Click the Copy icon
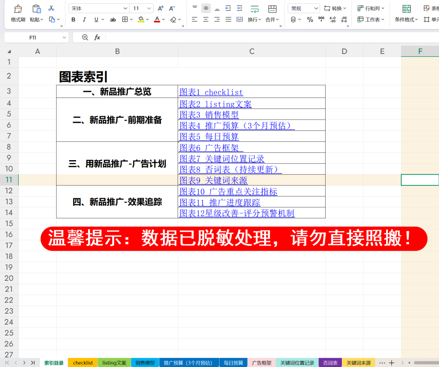This screenshot has width=439, height=367. tap(52, 20)
